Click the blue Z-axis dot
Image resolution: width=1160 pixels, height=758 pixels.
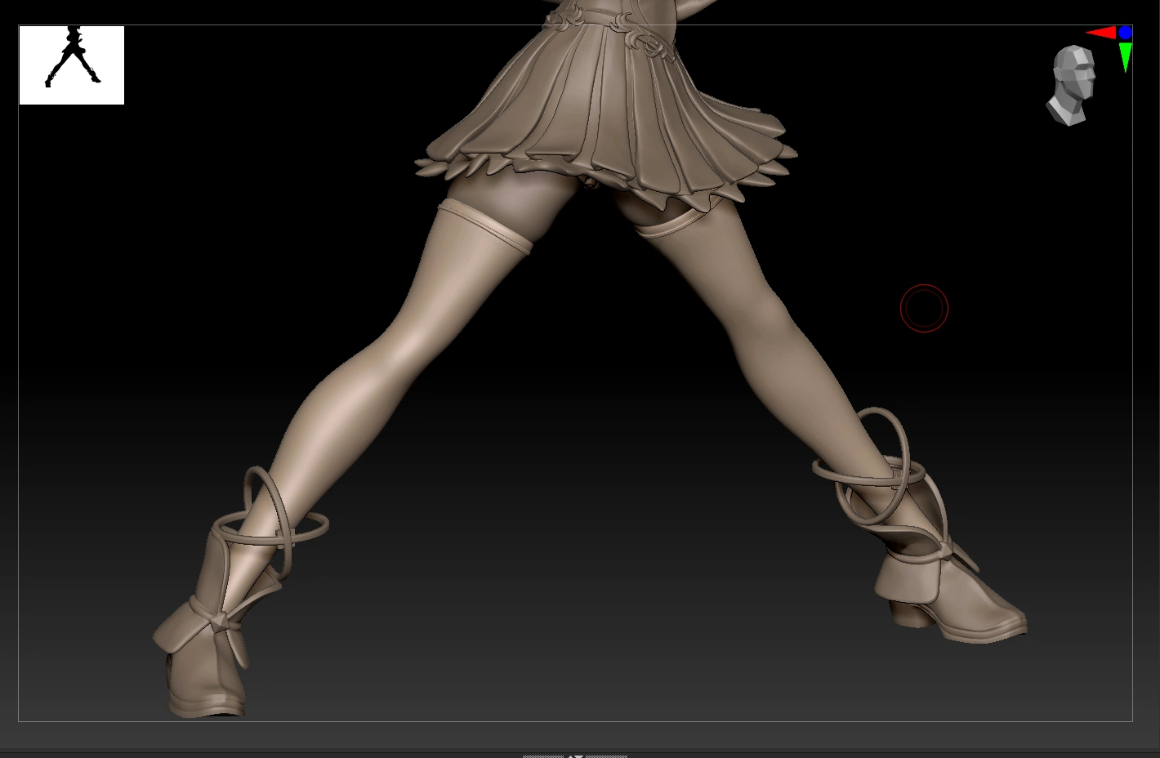(x=1125, y=33)
